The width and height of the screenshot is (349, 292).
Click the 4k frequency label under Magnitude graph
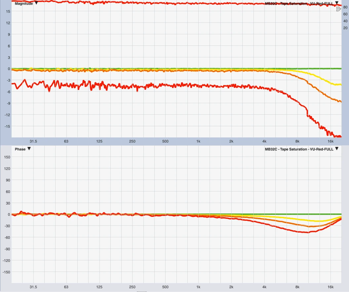coord(264,141)
